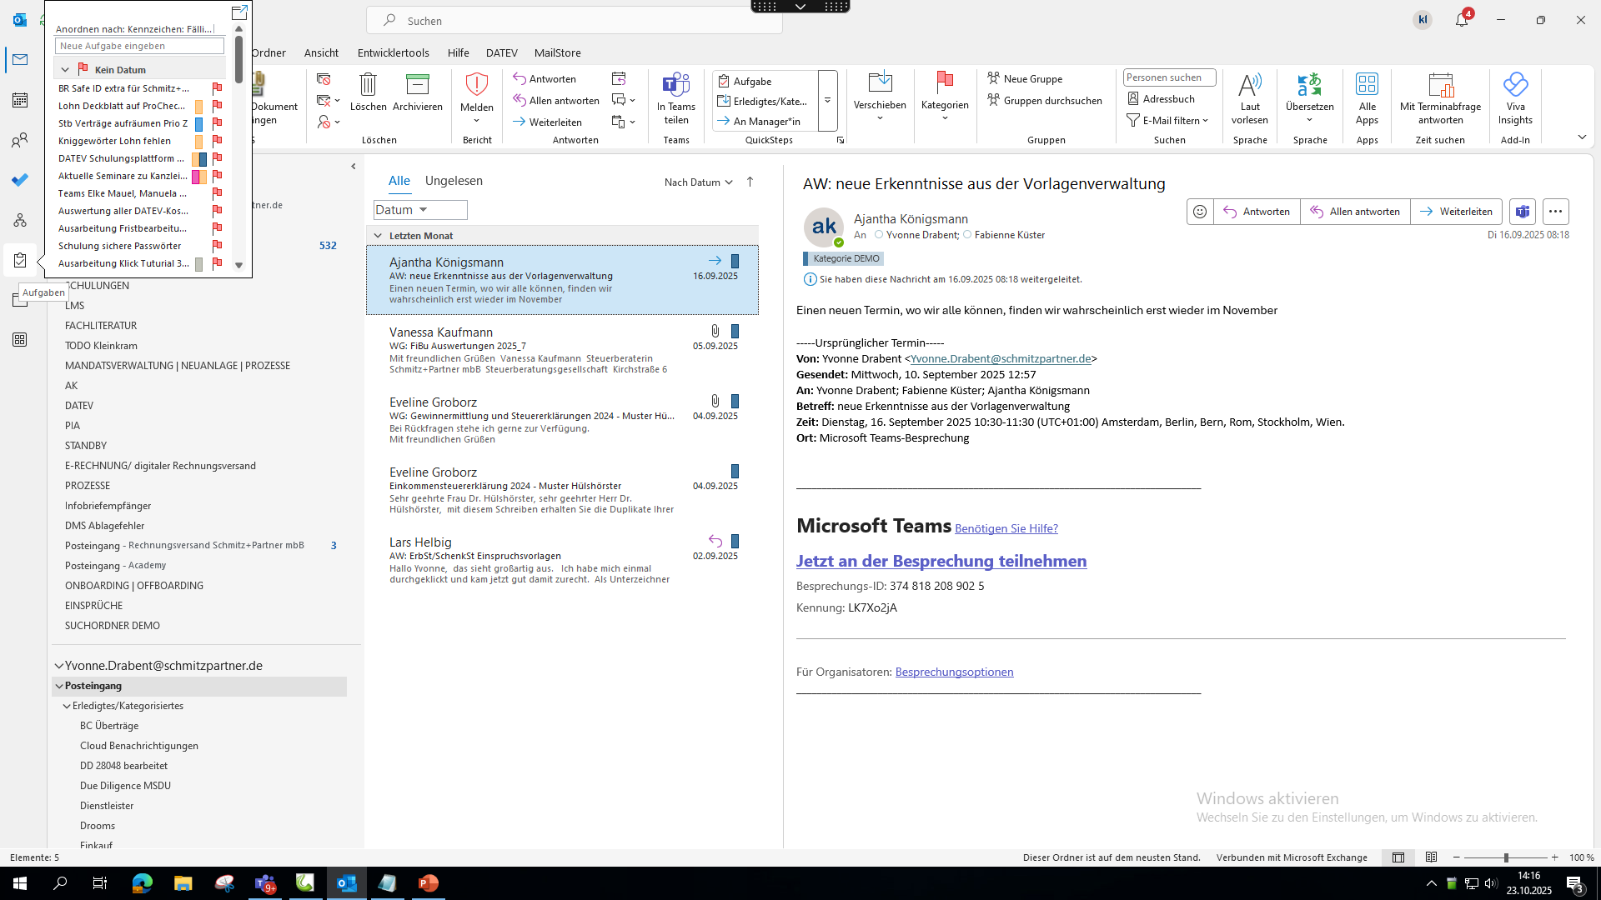This screenshot has width=1601, height=900.
Task: Start Laut vorlesen read aloud
Action: 1250,99
